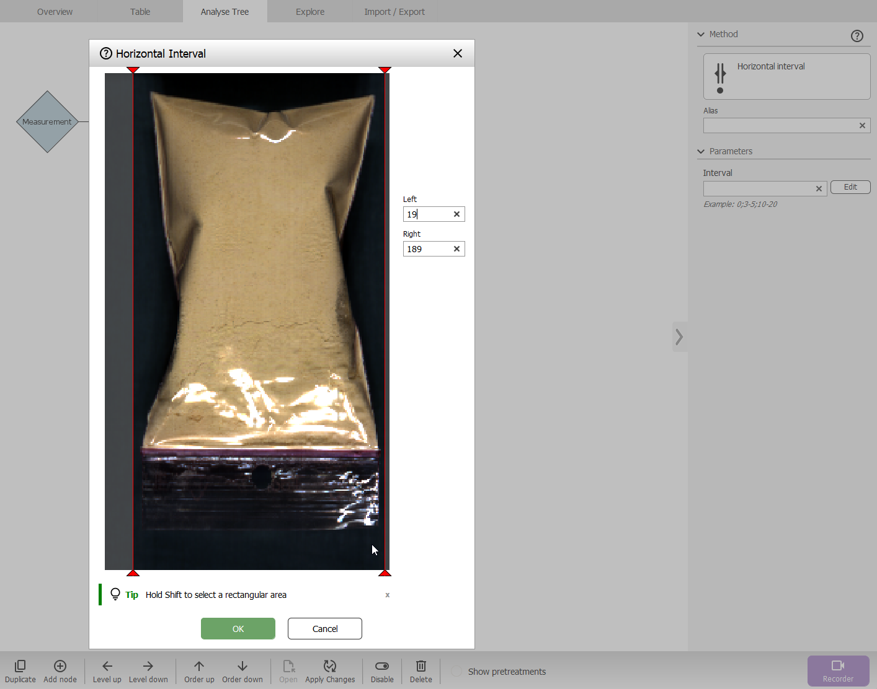Click the Apply Changes icon
The image size is (877, 689).
[330, 666]
